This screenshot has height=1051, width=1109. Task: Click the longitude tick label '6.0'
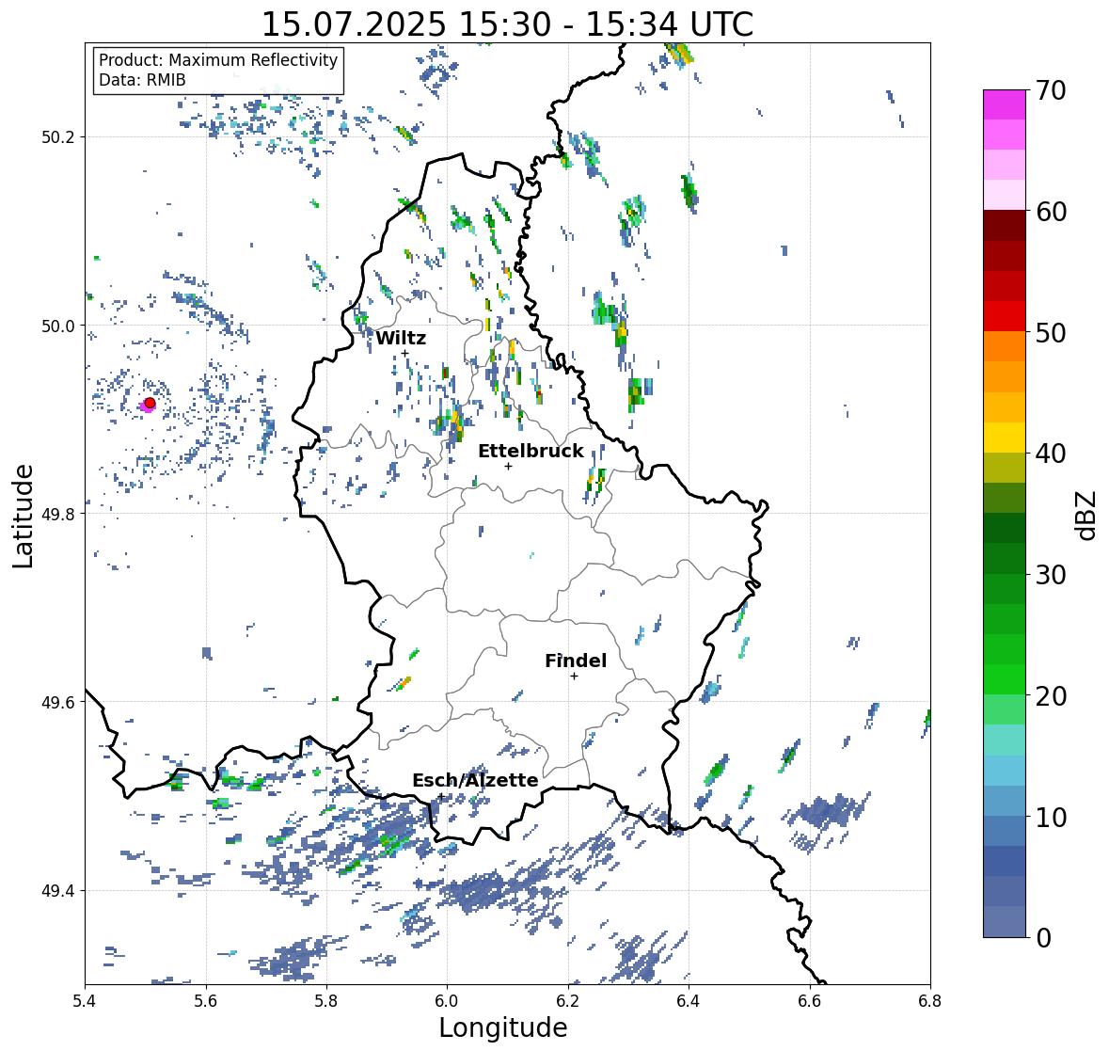(x=447, y=1000)
